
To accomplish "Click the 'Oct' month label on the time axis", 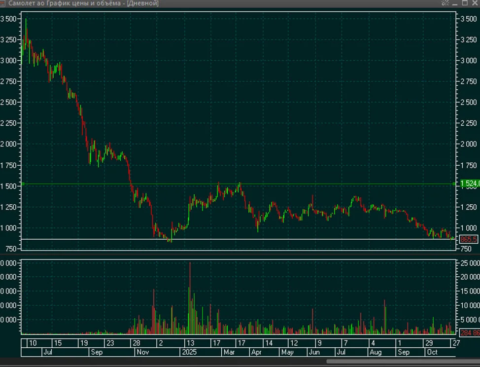I will pyautogui.click(x=432, y=352).
